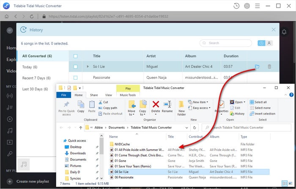Click Edit in Open group

tap(235, 108)
